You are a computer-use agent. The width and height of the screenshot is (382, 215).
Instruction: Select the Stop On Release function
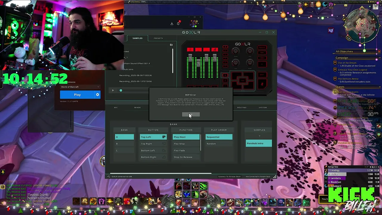coord(186,157)
